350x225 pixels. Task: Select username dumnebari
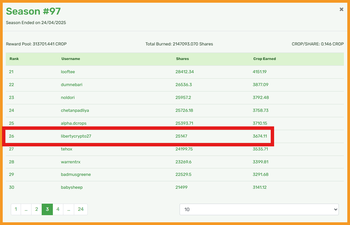tap(71, 85)
